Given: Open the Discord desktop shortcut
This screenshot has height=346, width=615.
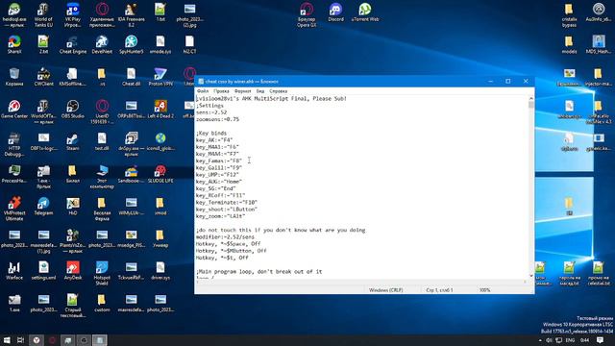Looking at the screenshot, I should coord(335,12).
